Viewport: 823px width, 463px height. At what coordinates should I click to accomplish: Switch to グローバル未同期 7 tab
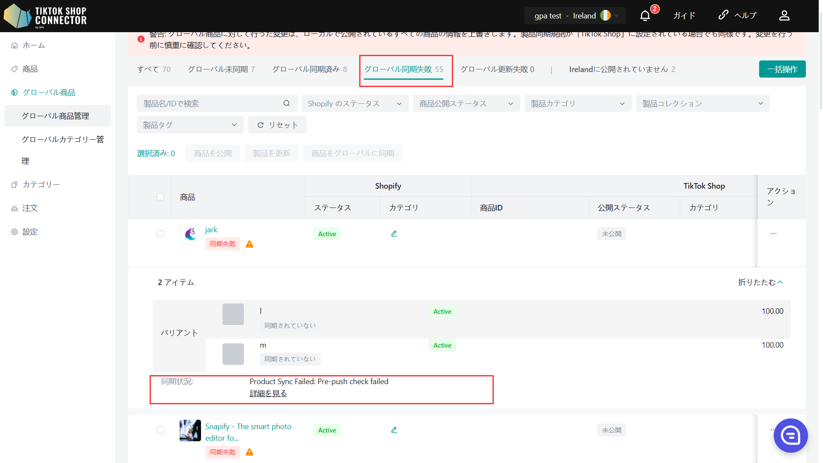tap(222, 69)
